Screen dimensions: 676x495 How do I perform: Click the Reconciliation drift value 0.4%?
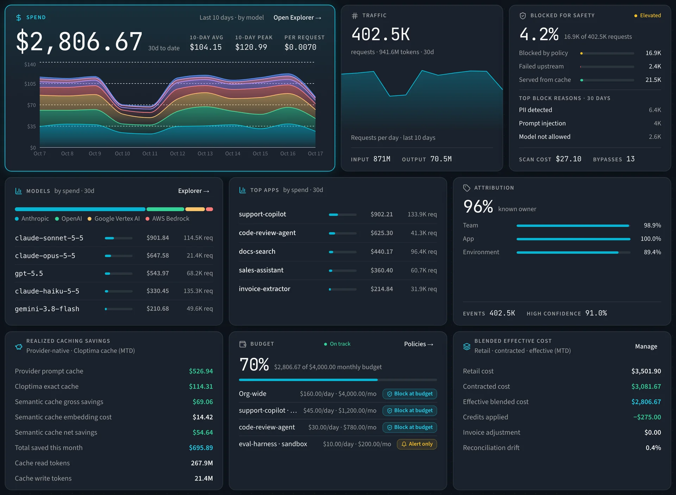click(653, 448)
